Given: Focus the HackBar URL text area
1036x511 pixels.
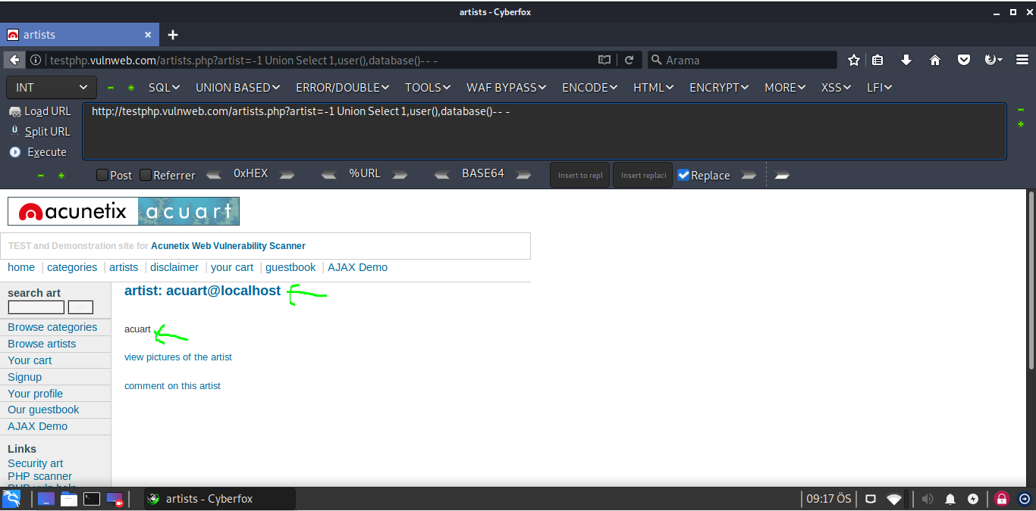Looking at the screenshot, I should point(545,132).
